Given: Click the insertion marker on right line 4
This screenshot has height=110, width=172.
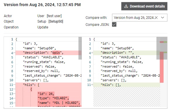Looking at the screenshot, I should 92,53.
